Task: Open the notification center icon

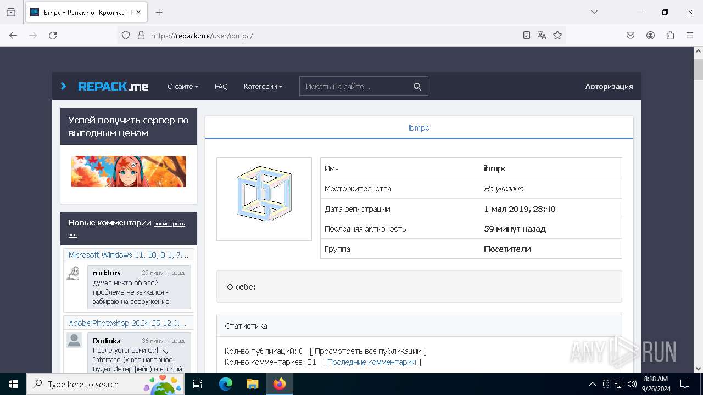Action: click(685, 384)
